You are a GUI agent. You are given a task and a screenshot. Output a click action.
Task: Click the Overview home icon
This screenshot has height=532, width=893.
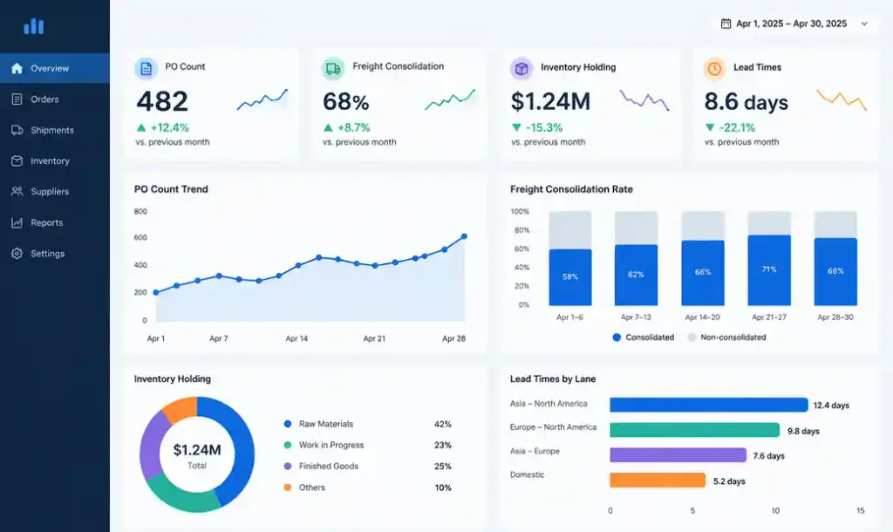pyautogui.click(x=17, y=68)
